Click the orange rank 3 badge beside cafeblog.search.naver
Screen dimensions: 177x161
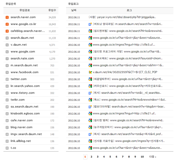click(x=7, y=31)
